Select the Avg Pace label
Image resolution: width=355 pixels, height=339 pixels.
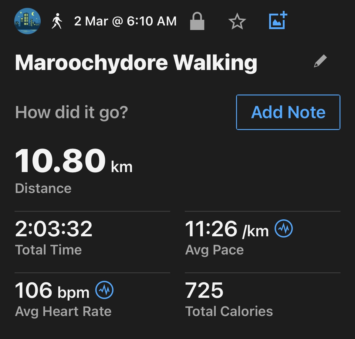tap(215, 250)
